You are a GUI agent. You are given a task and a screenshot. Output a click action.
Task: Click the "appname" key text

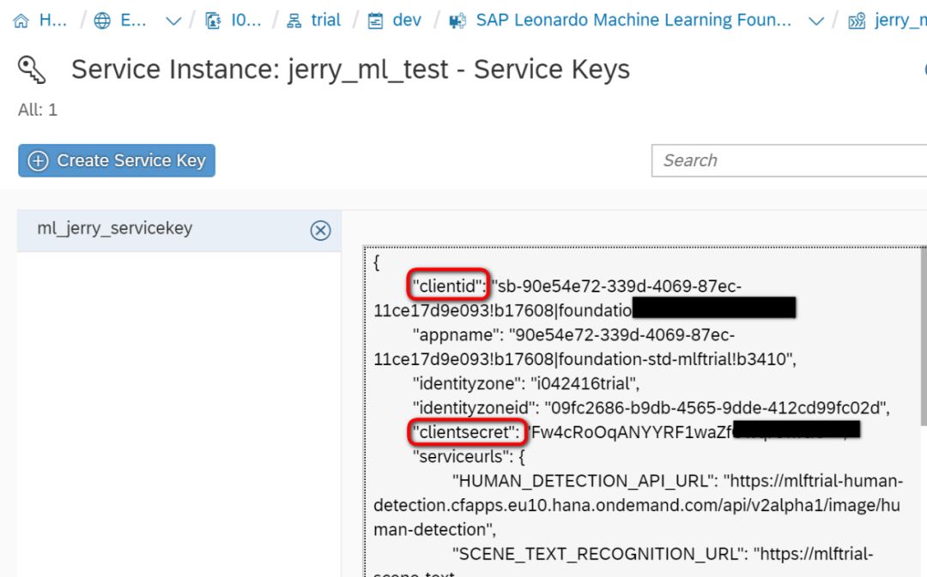click(457, 335)
